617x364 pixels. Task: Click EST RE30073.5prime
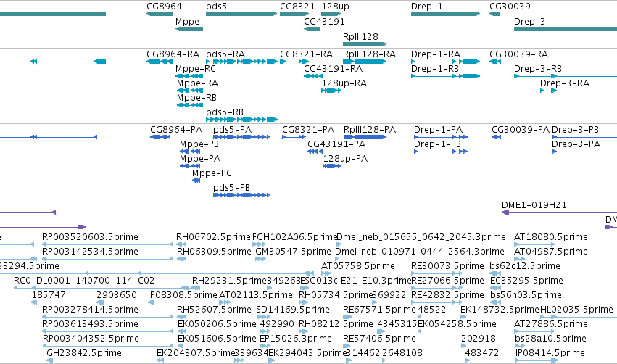tap(447, 266)
